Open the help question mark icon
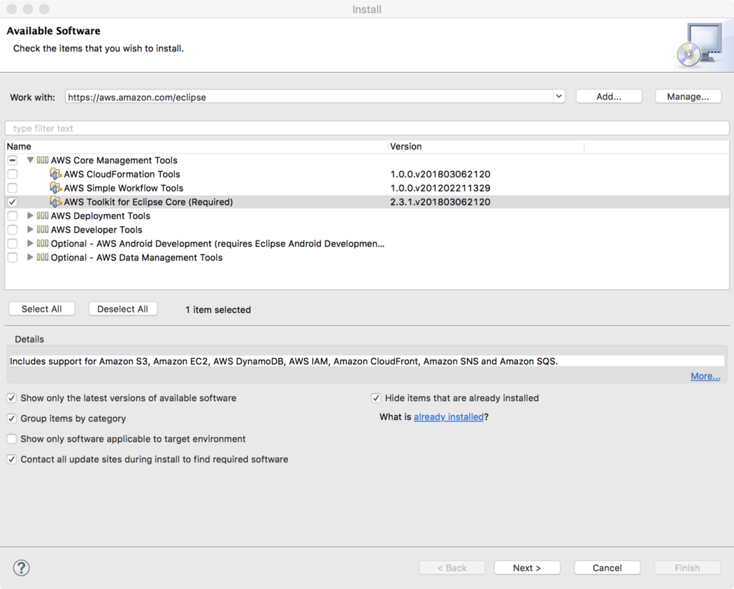The width and height of the screenshot is (734, 589). coord(21,568)
